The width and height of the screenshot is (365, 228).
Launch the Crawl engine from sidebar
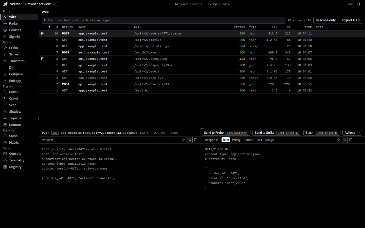19,99
